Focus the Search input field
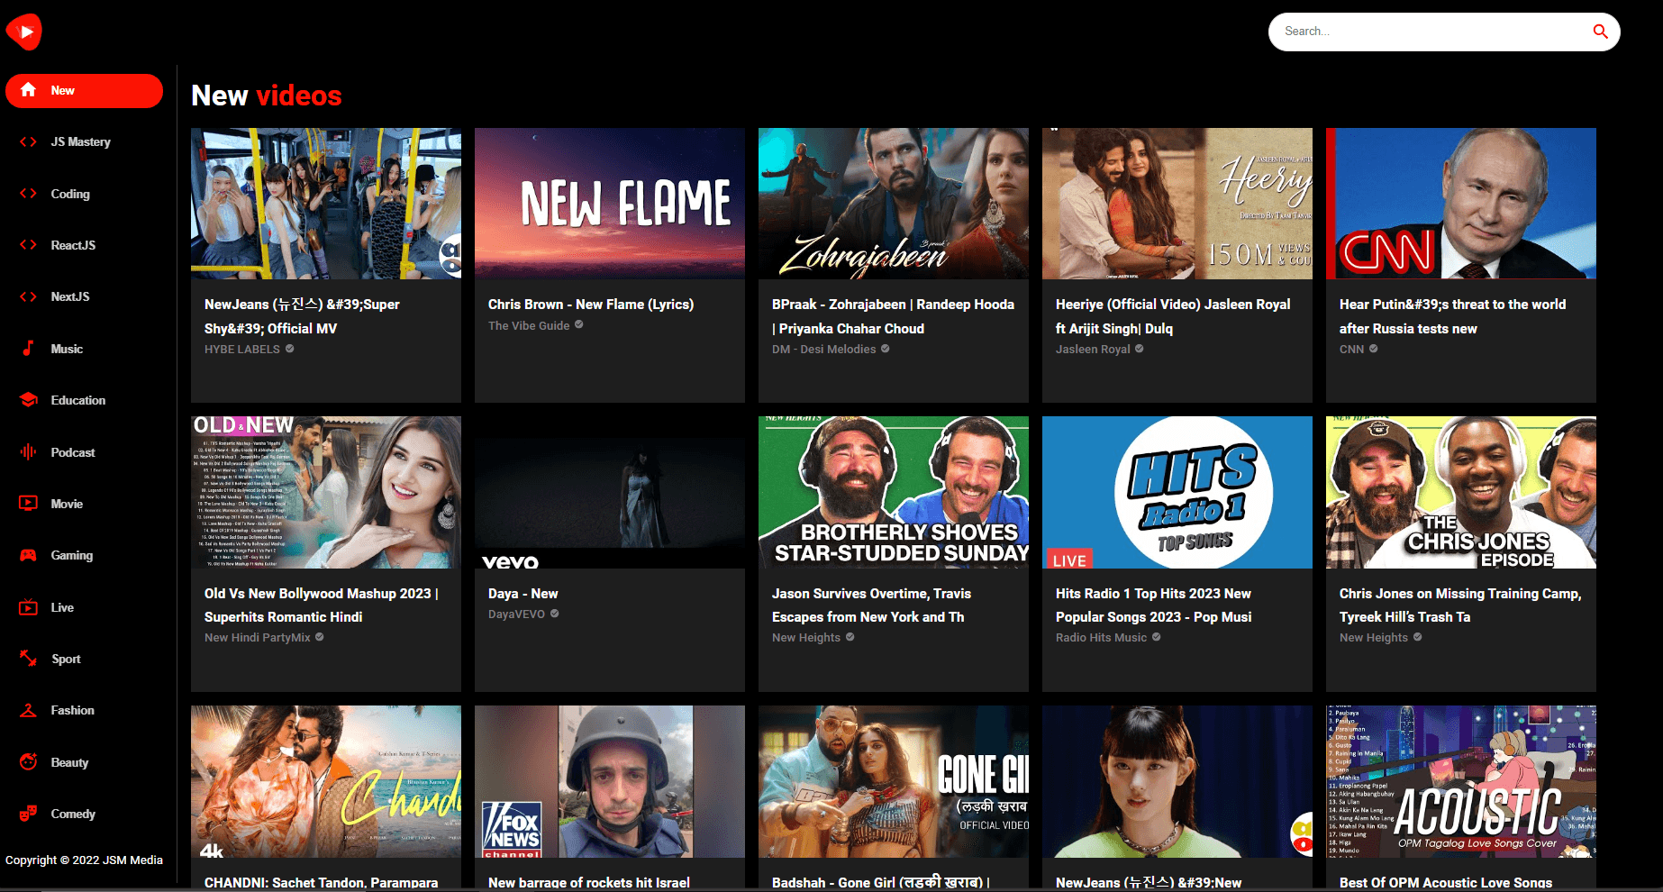 click(x=1432, y=32)
